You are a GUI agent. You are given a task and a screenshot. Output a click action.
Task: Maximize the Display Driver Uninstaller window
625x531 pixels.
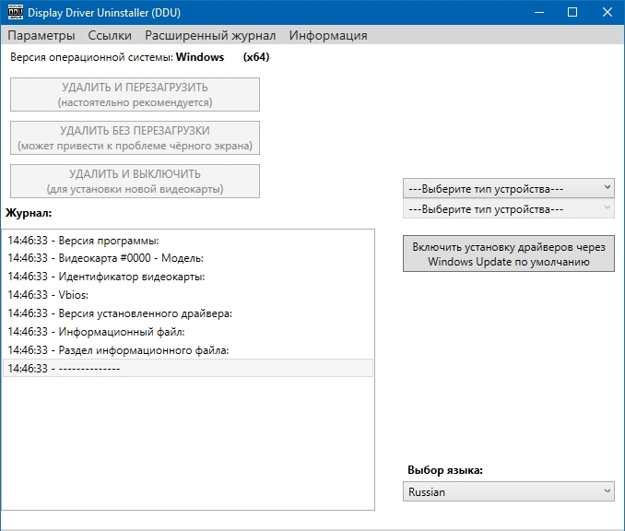click(x=572, y=12)
